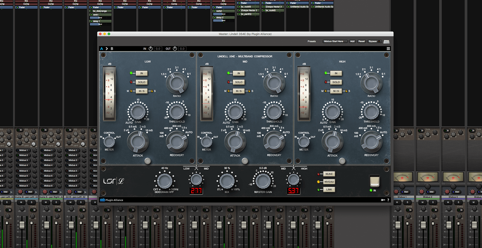Toggle the plugin Bypass button
This screenshot has height=248, width=482.
pyautogui.click(x=375, y=41)
